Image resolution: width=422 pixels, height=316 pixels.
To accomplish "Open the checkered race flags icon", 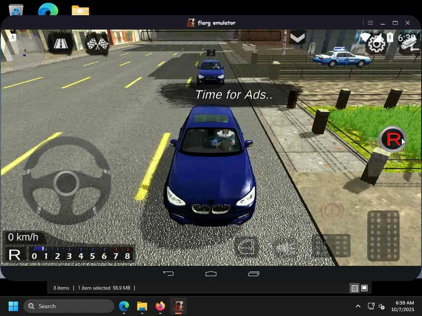I will [x=97, y=44].
